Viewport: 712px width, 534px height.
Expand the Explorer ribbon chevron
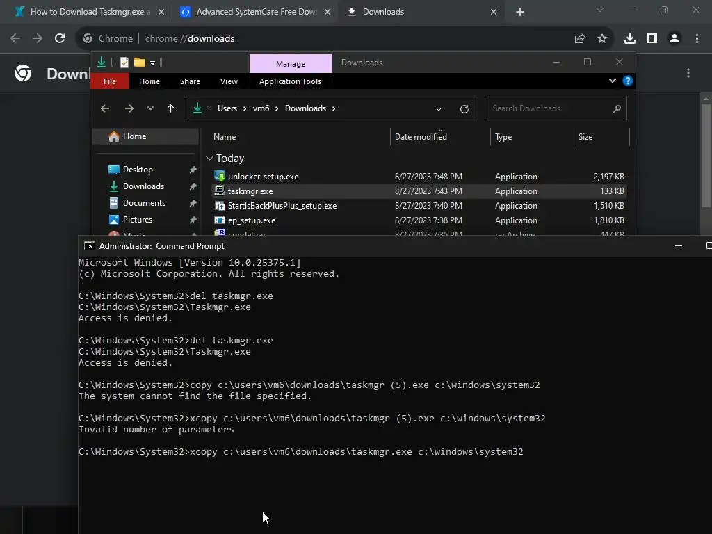tap(612, 81)
